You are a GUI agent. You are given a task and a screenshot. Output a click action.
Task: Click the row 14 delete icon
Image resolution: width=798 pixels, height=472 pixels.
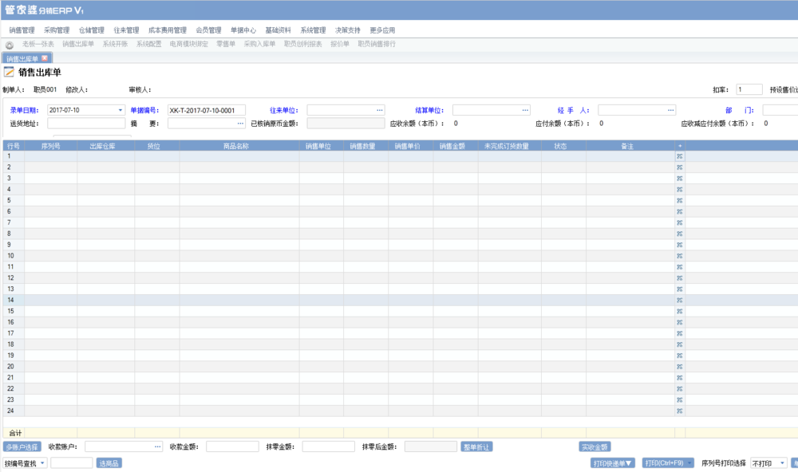pos(679,300)
